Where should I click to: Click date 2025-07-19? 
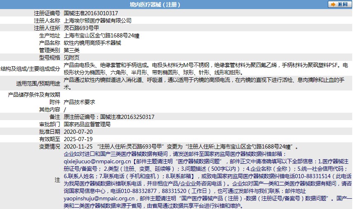click(78, 139)
